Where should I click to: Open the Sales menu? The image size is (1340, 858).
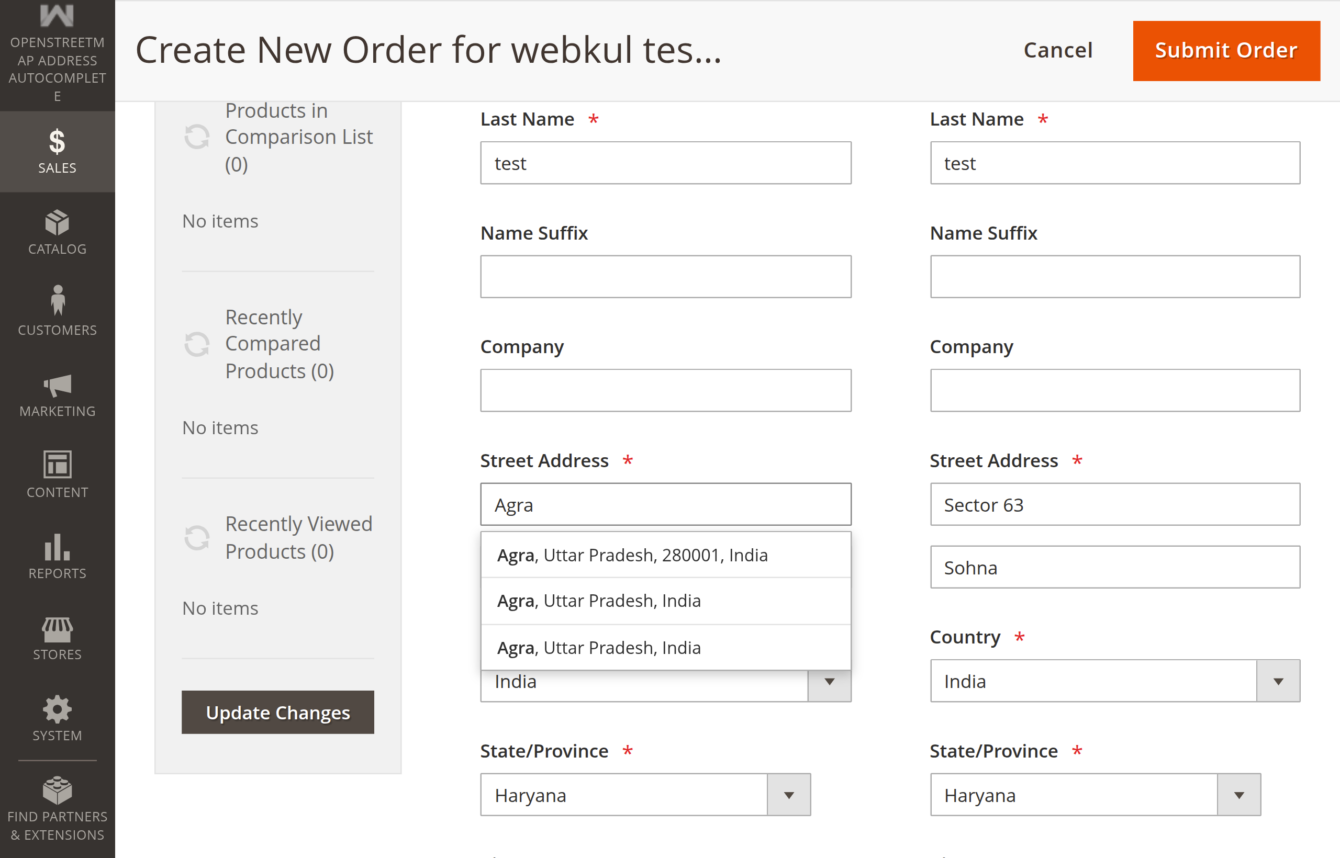click(58, 152)
